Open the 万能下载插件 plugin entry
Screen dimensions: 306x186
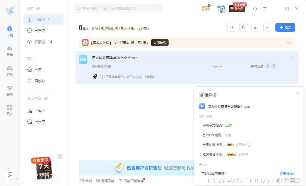point(131,181)
